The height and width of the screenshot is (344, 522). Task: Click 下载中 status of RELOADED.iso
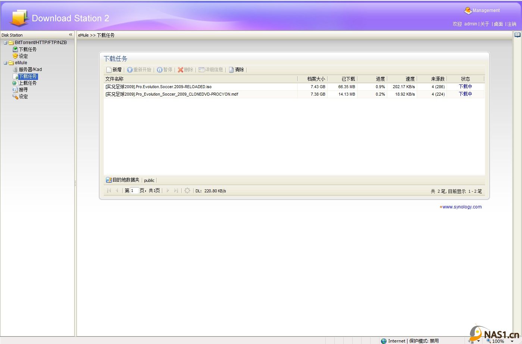click(x=465, y=87)
